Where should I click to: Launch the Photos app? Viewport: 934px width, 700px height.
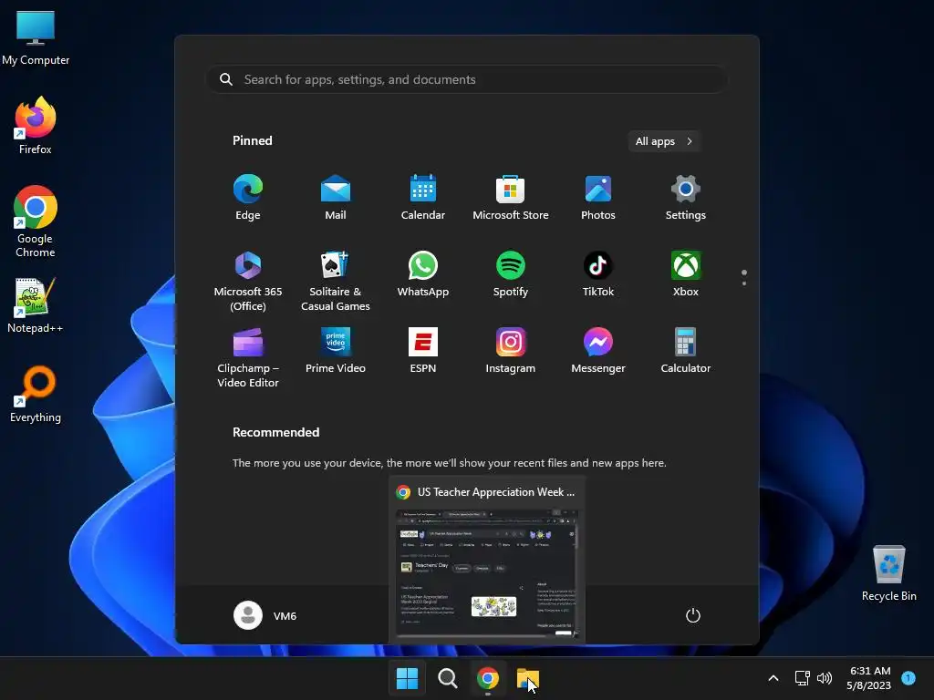tap(598, 198)
